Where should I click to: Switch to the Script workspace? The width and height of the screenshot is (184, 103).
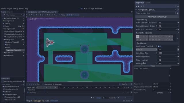tap(91, 9)
